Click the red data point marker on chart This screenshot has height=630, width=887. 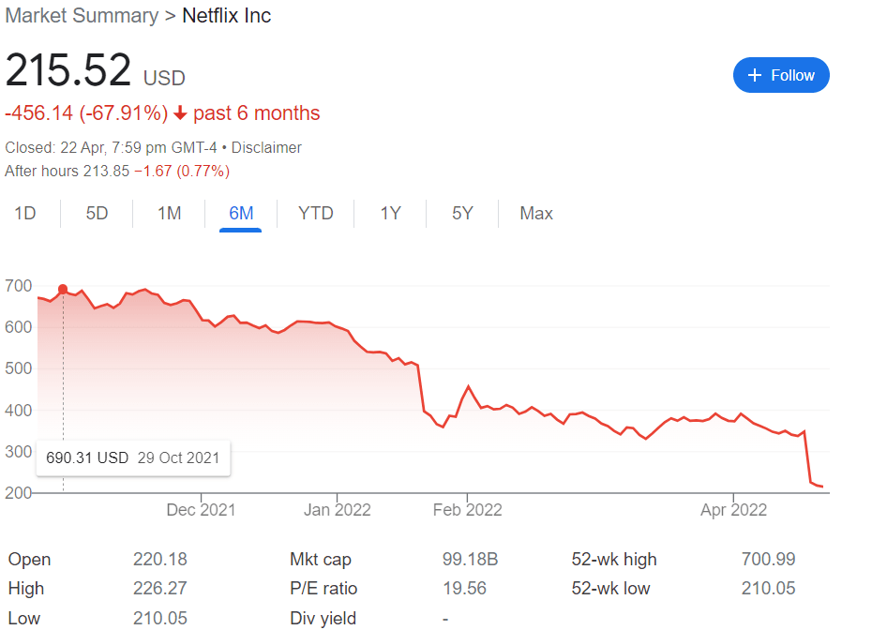coord(63,290)
